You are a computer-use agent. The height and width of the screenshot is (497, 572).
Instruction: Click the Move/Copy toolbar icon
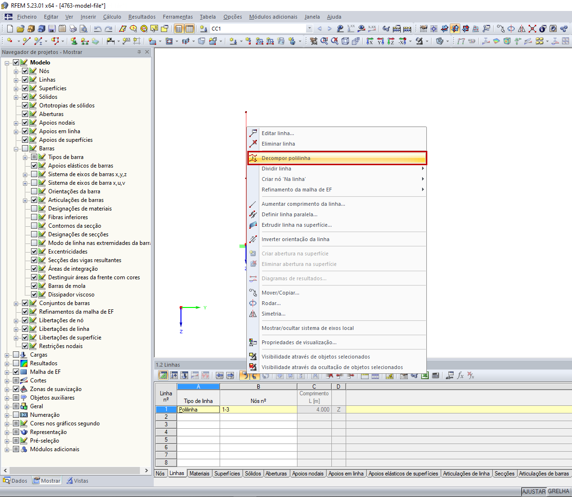501,29
